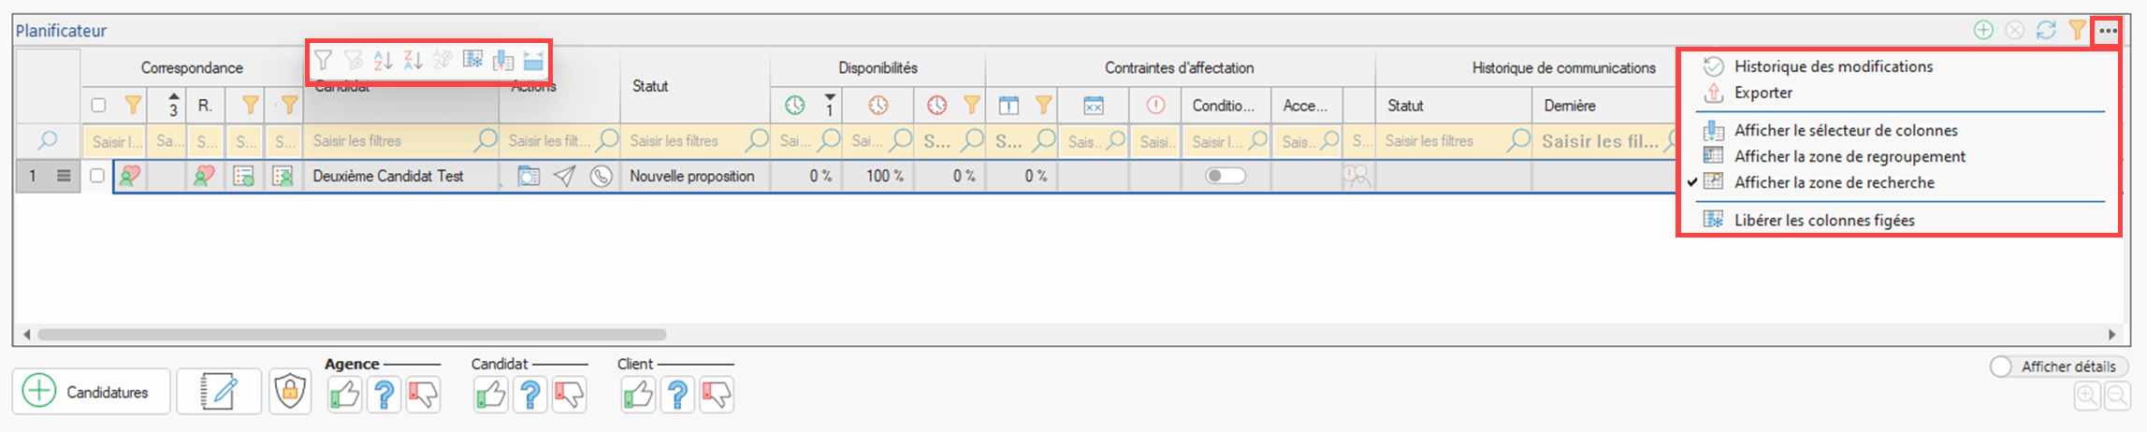Choose Afficher le sélecteur de colonnes
The height and width of the screenshot is (432, 2147).
coord(1845,130)
